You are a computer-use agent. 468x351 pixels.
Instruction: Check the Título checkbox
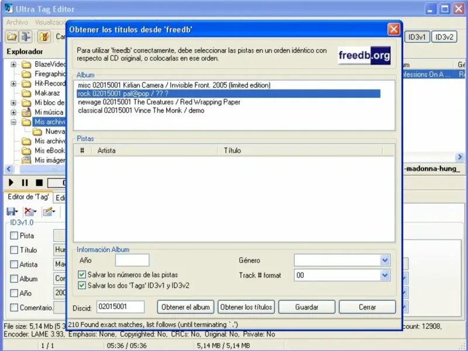[13, 250]
